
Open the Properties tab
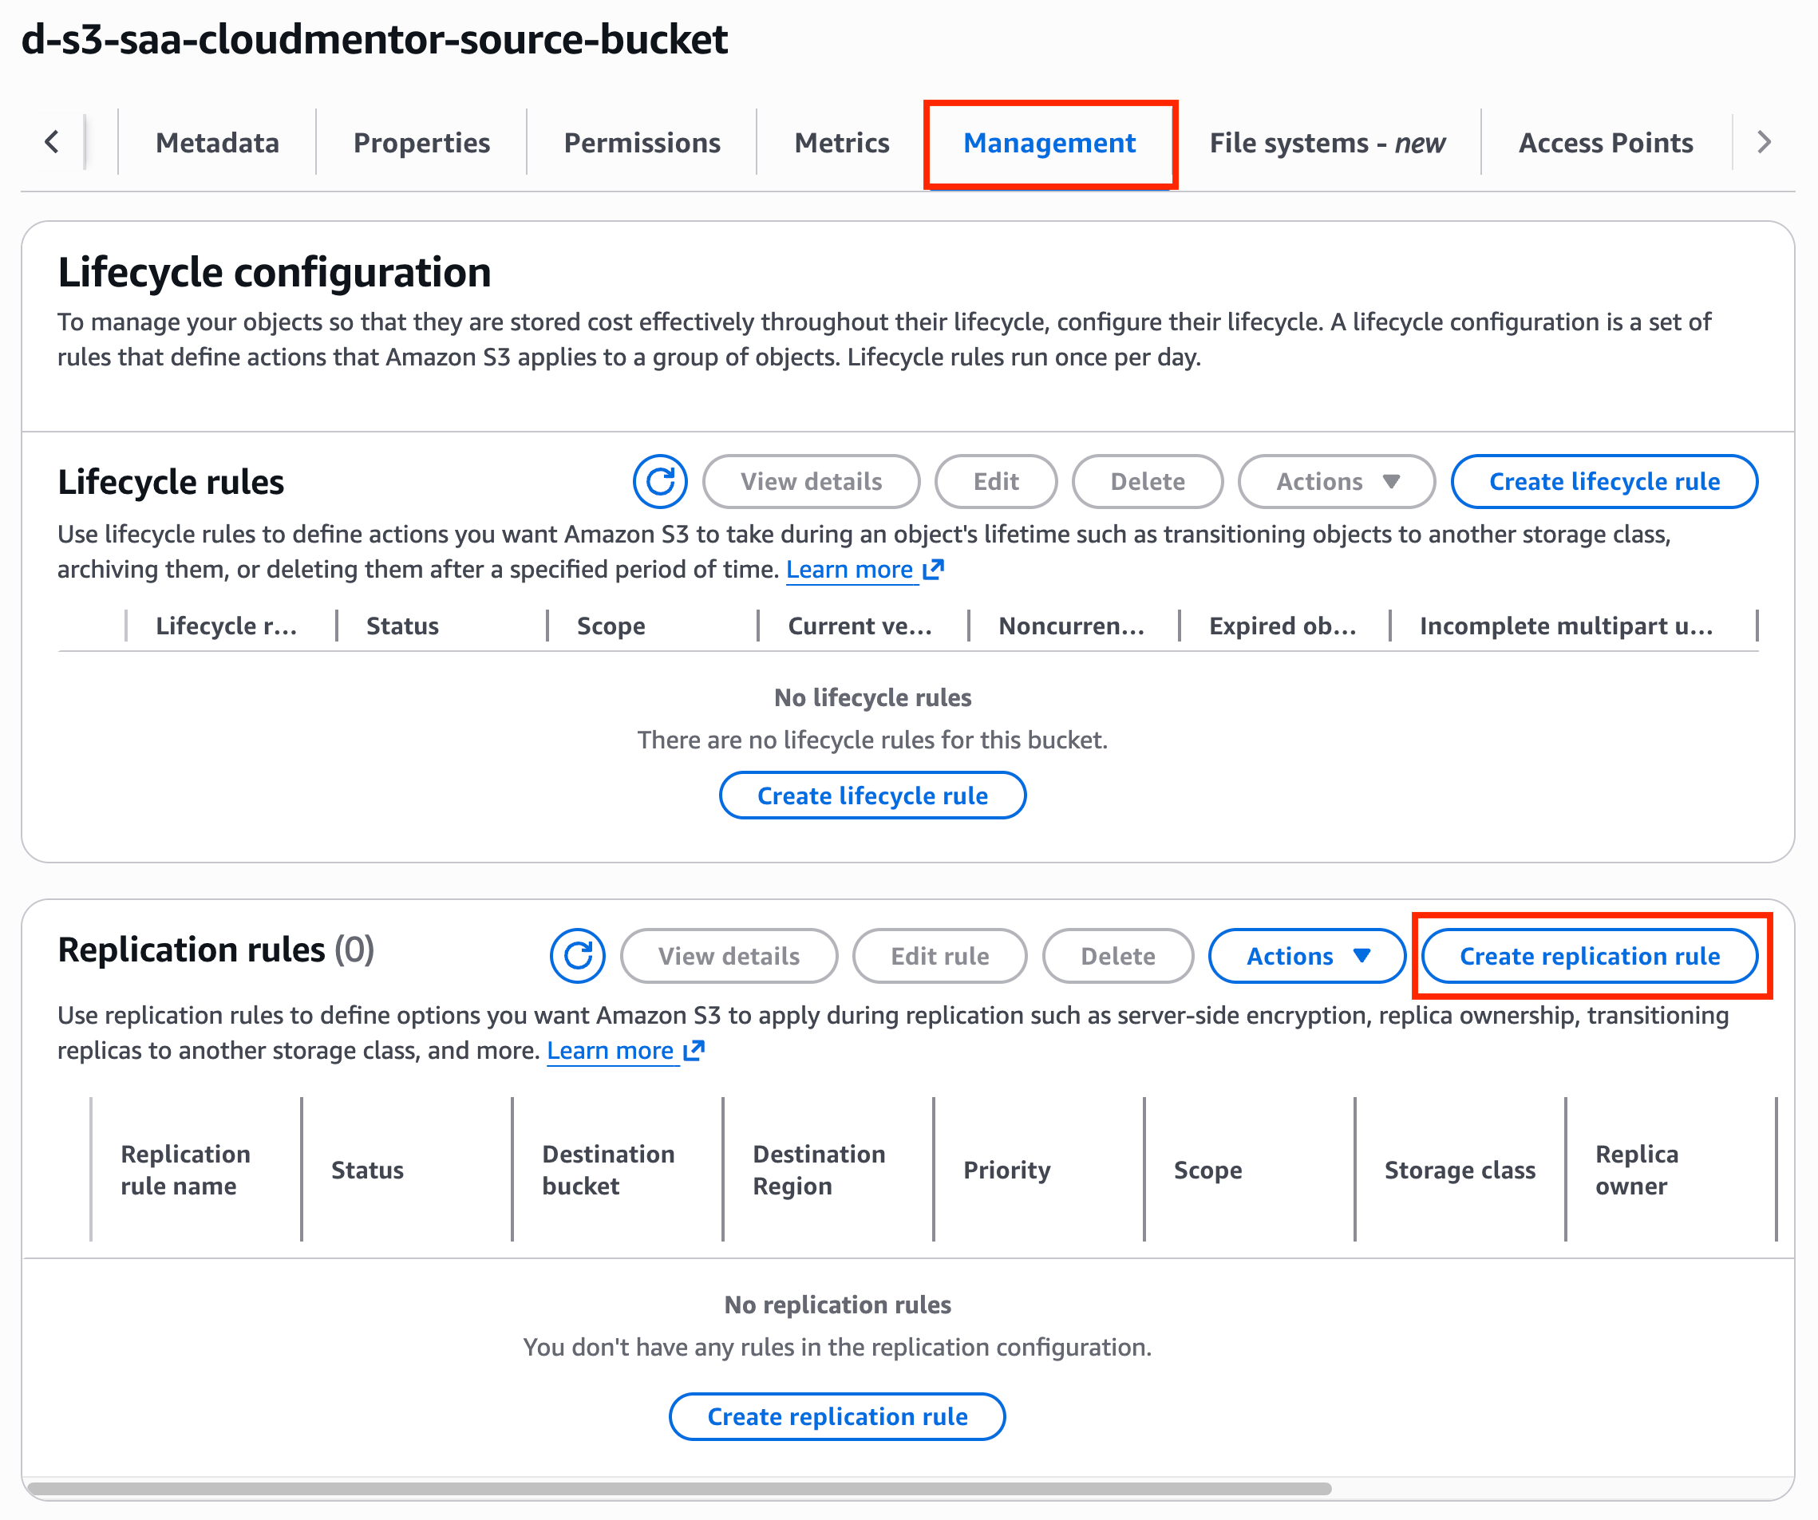(x=421, y=143)
